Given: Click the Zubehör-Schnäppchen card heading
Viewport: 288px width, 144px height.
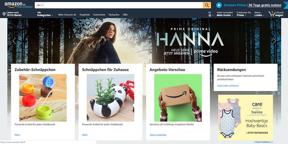Looking at the screenshot, I should (35, 70).
